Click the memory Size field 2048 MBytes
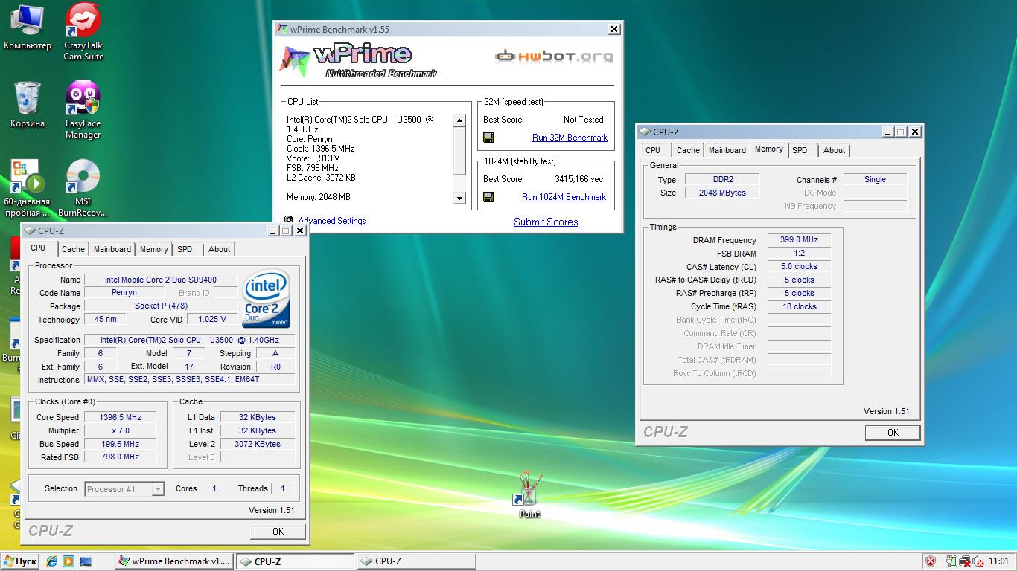This screenshot has height=571, width=1017. pyautogui.click(x=722, y=193)
